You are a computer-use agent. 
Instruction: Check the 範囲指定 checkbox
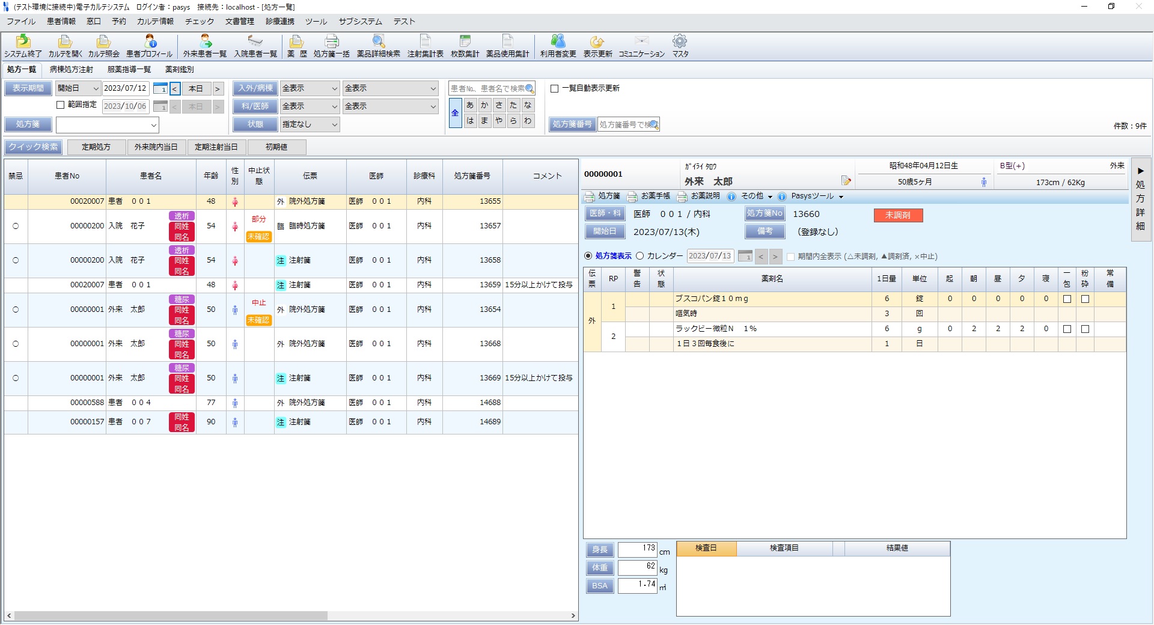(60, 105)
